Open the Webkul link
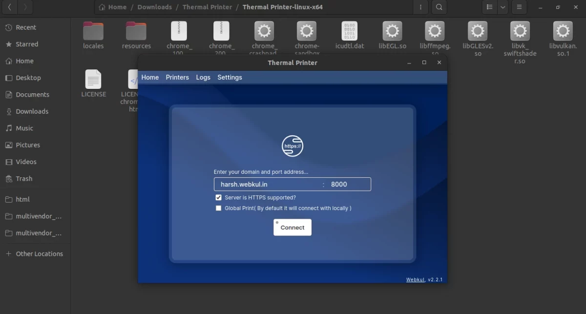Viewport: 586px width, 314px height. (415, 279)
